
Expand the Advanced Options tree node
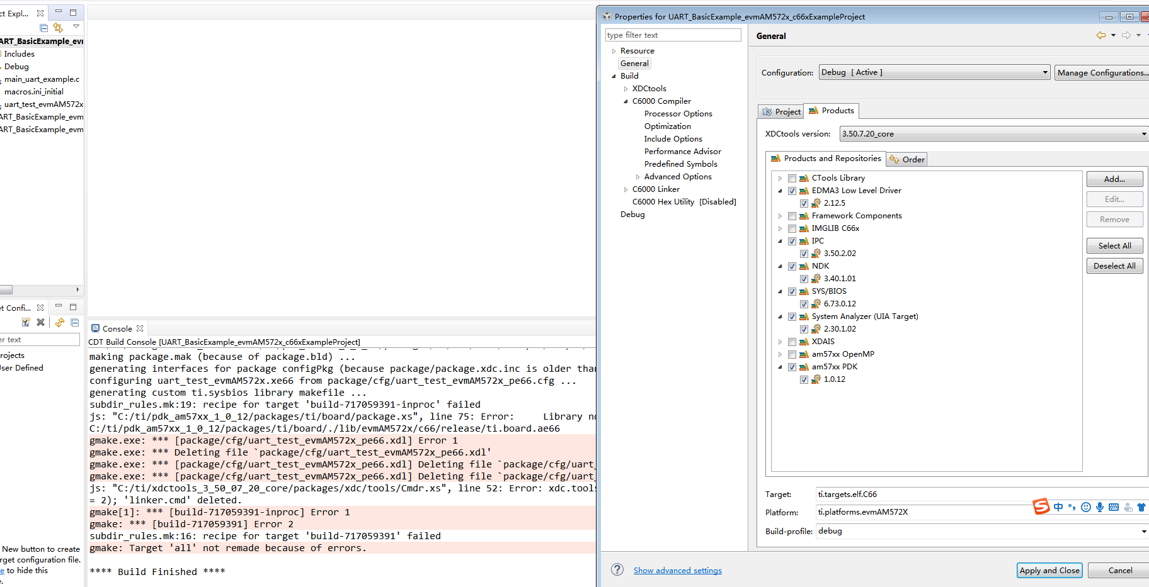637,177
